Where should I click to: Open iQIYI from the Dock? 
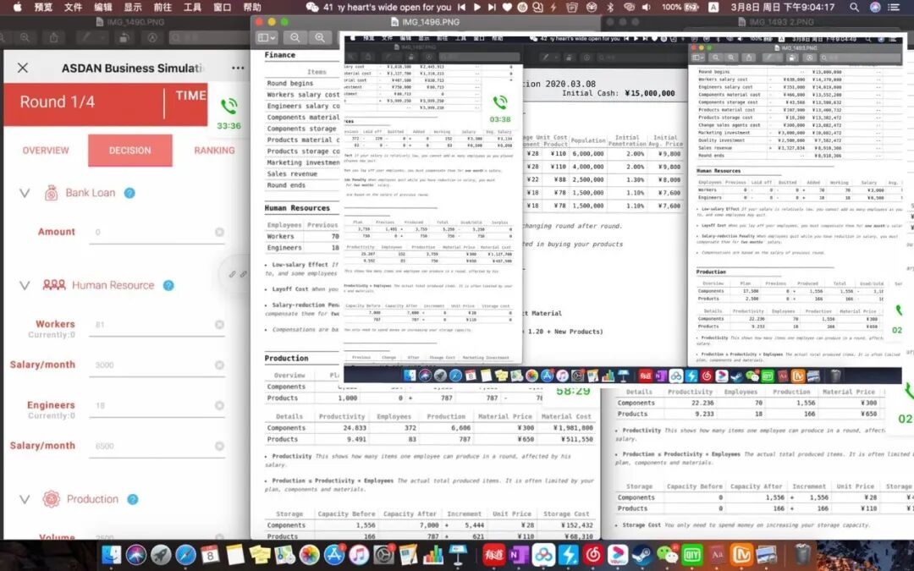pos(692,554)
